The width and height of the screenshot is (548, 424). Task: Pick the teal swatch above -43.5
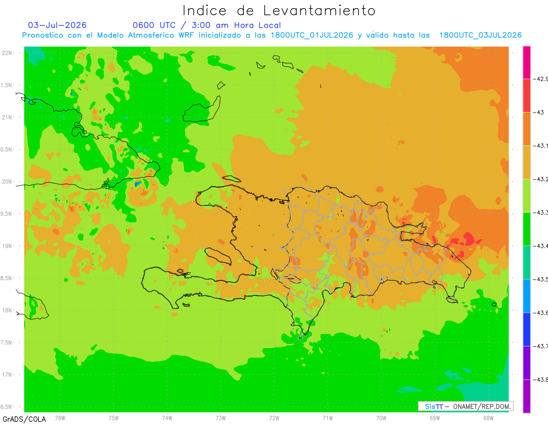pos(527,262)
